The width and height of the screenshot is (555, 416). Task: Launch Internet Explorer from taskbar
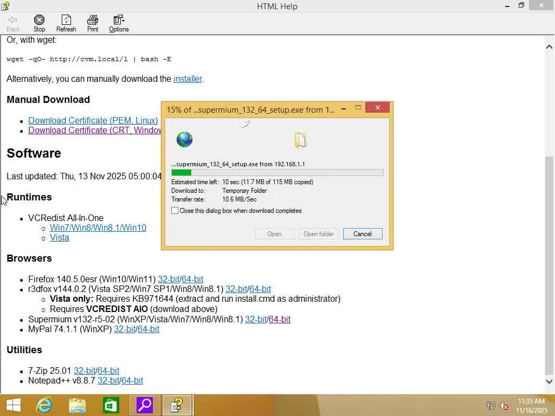pos(44,405)
